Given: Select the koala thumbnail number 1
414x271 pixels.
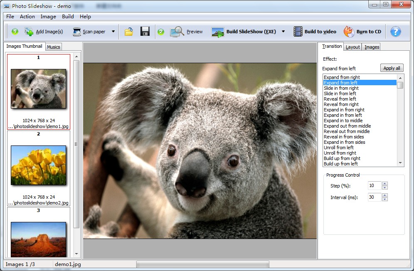Looking at the screenshot, I should [x=39, y=89].
